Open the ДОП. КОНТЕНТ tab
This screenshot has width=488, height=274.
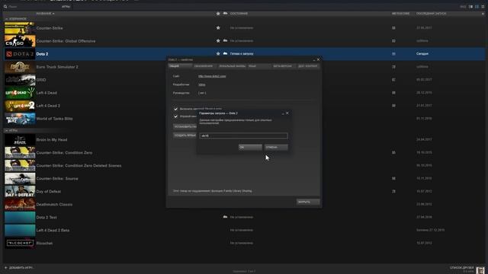click(x=308, y=66)
